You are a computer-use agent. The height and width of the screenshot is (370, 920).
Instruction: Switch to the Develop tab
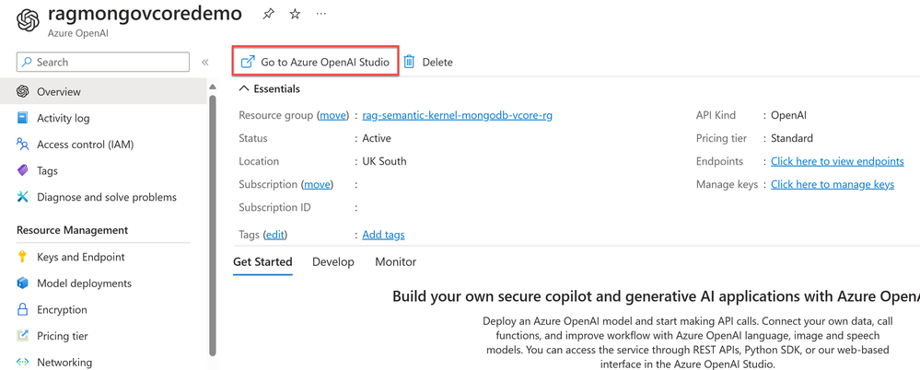click(x=333, y=262)
